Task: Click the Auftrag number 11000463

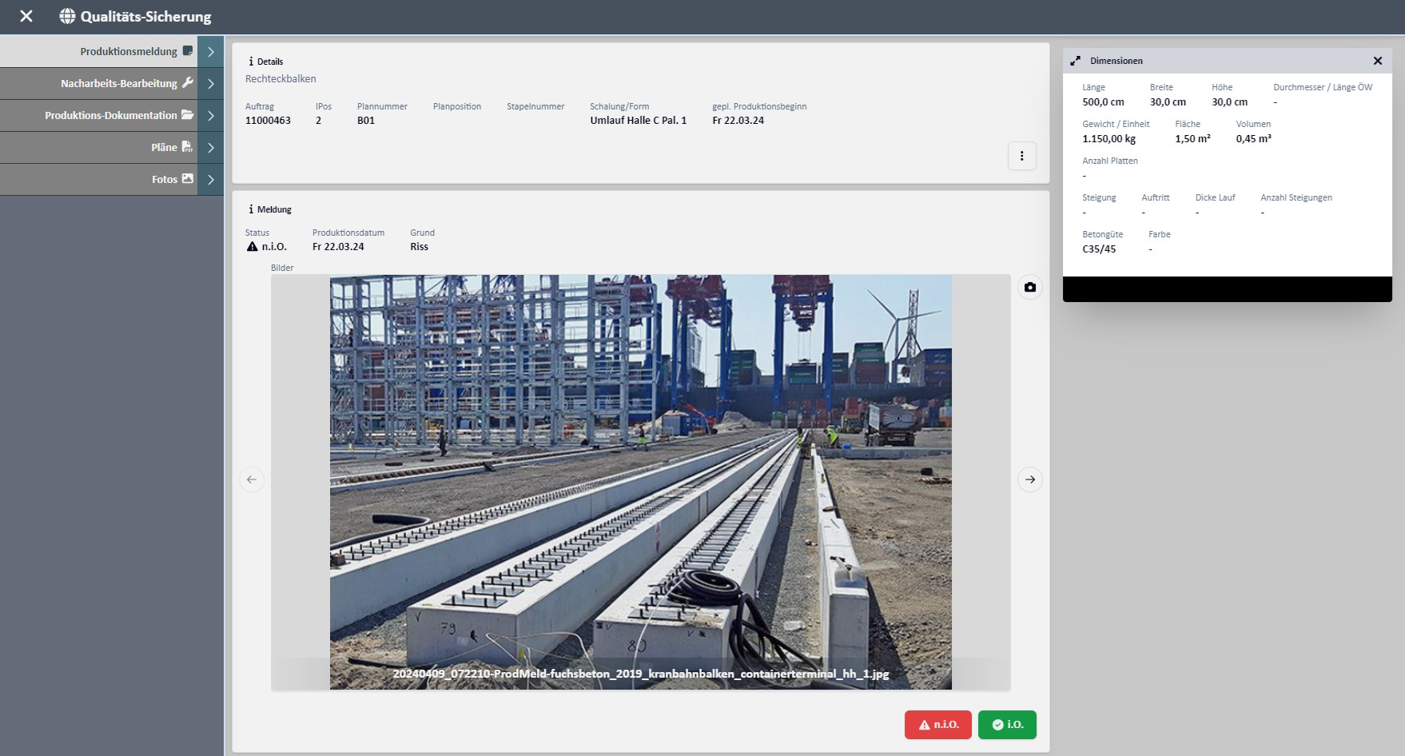Action: pyautogui.click(x=268, y=121)
